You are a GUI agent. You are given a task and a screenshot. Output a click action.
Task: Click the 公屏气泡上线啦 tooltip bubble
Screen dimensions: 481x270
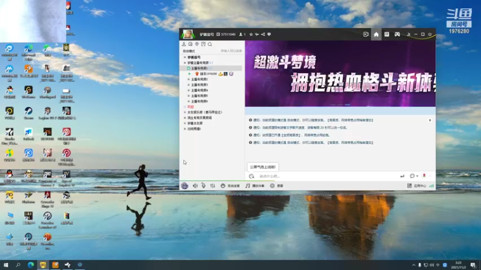[263, 167]
